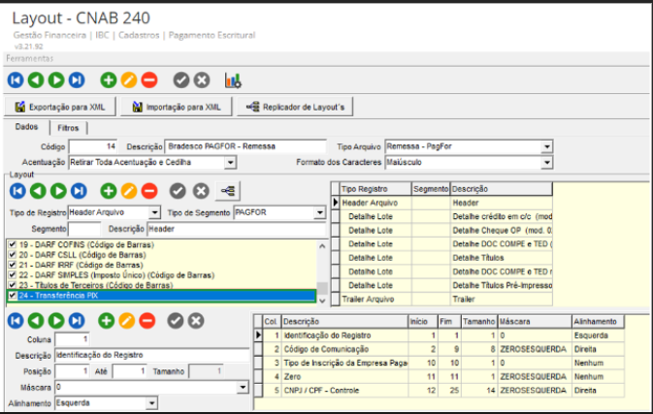The height and width of the screenshot is (414, 653).
Task: Switch to the Filtros tab
Action: pos(68,128)
